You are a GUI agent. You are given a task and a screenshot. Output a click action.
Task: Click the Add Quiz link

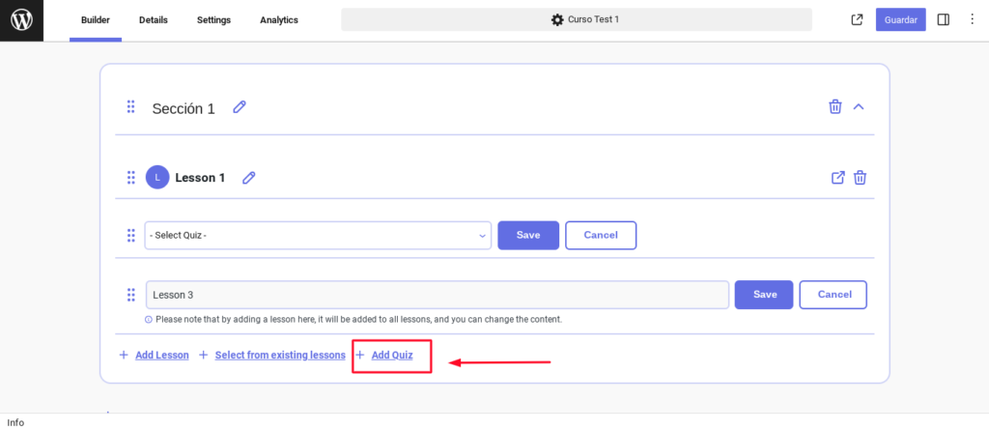(392, 356)
